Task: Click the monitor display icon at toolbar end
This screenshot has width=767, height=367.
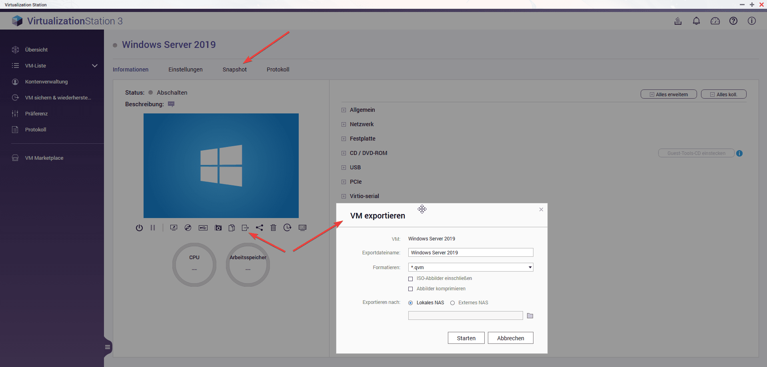Action: [302, 228]
